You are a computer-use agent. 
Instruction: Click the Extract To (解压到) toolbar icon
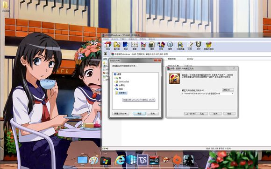(117, 46)
